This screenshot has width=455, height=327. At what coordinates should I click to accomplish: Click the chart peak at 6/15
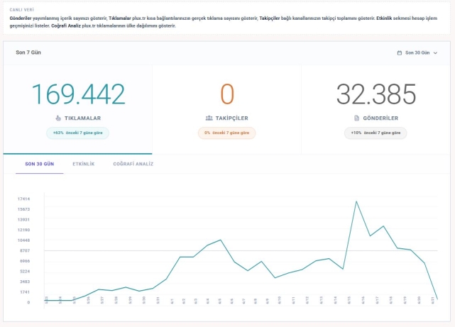pyautogui.click(x=356, y=201)
